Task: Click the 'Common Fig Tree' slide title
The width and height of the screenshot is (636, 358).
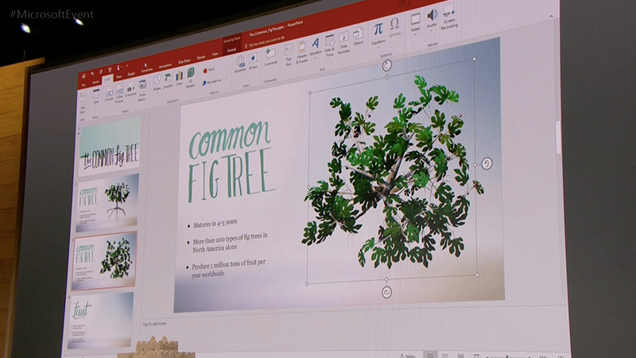Action: tap(231, 161)
